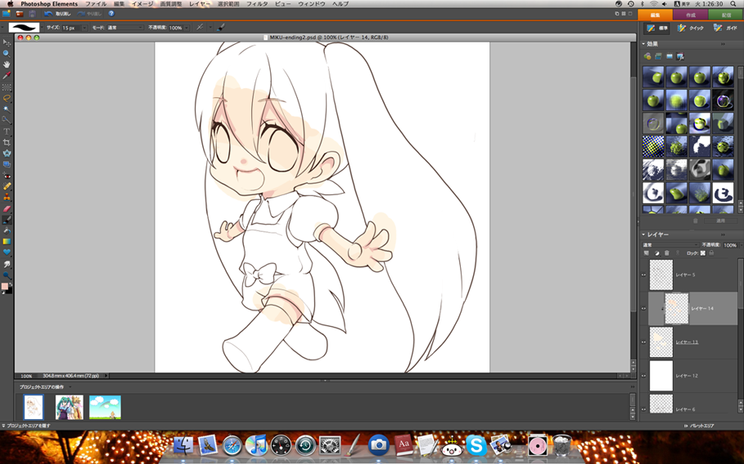
Task: Select the Move tool
Action: tap(7, 42)
